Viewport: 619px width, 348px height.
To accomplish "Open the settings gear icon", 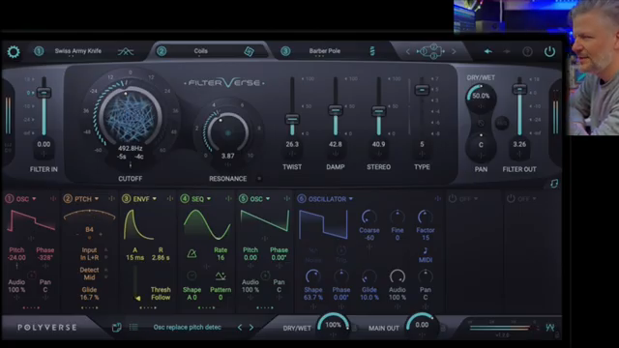I will point(14,51).
